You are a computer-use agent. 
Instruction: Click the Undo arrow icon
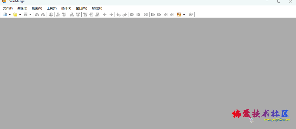[x=37, y=14]
